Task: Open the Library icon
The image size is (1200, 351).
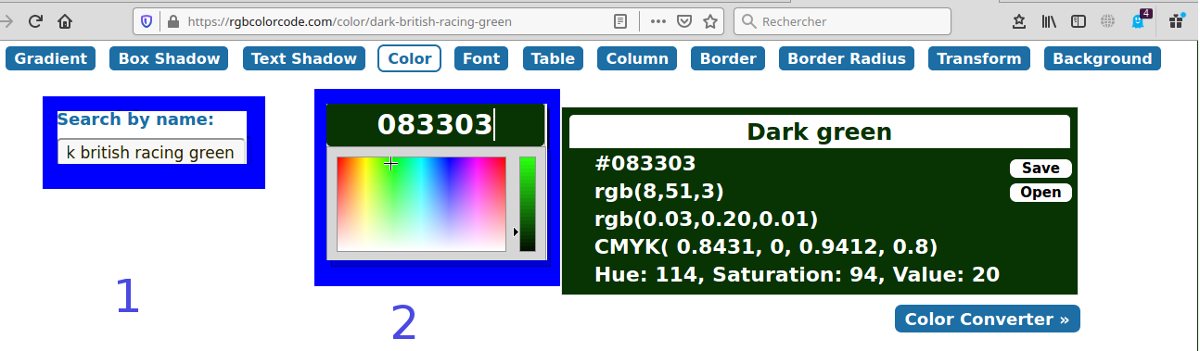Action: click(1049, 20)
